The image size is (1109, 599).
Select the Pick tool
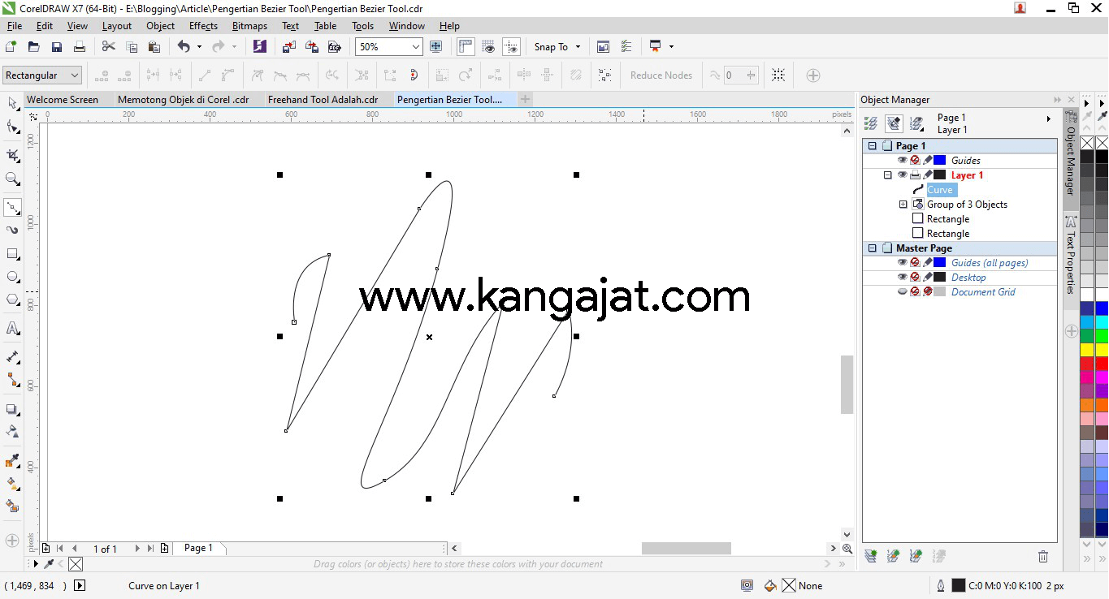click(x=11, y=104)
